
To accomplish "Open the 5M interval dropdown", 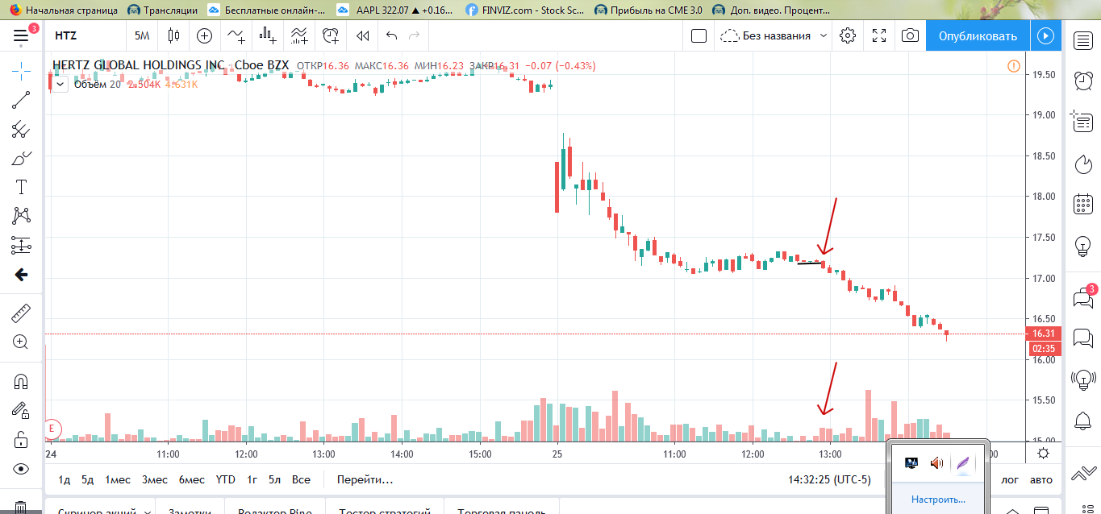I will (142, 35).
